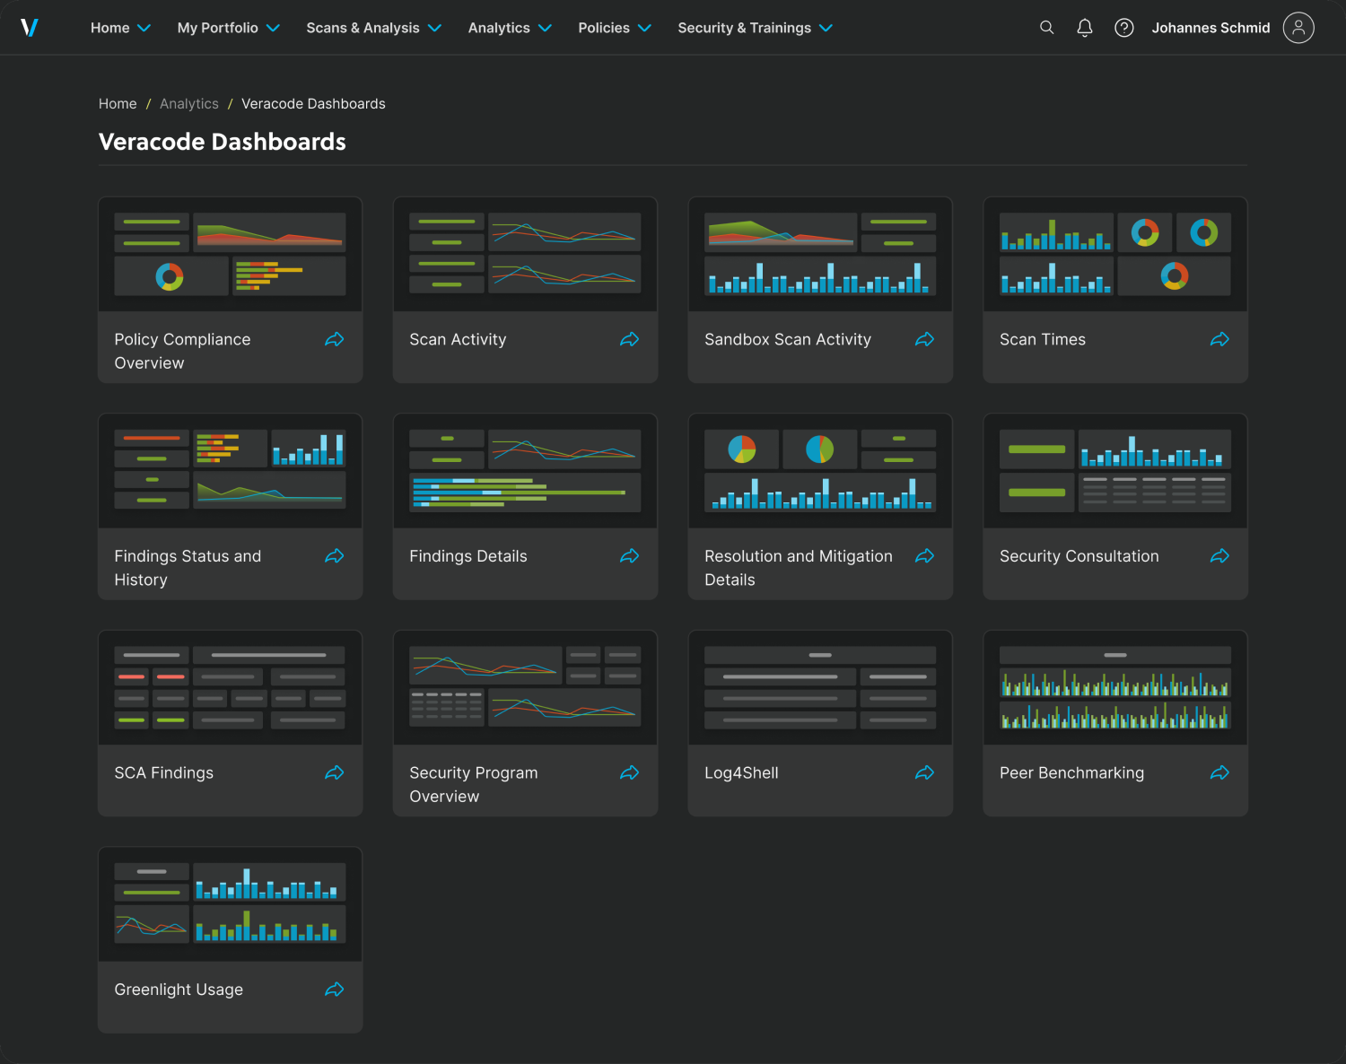Viewport: 1346px width, 1064px height.
Task: Expand the My Portfolio chevron
Action: [273, 29]
